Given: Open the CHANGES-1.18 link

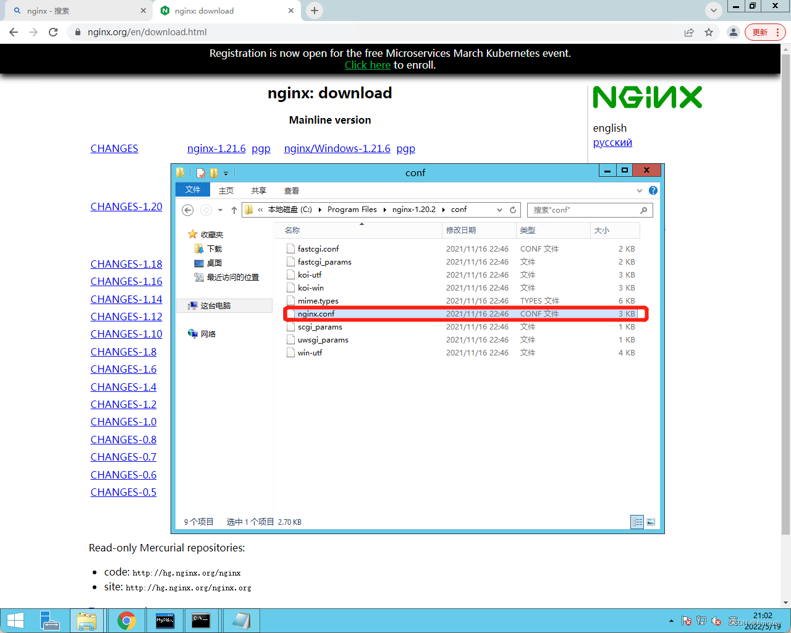Looking at the screenshot, I should (127, 264).
